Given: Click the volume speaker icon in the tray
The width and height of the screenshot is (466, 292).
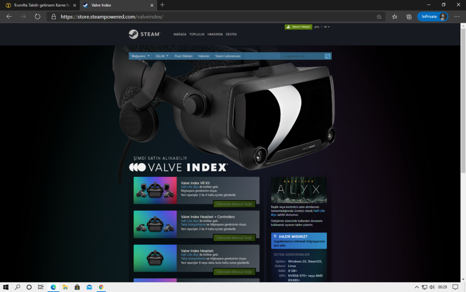Looking at the screenshot, I should [432, 287].
